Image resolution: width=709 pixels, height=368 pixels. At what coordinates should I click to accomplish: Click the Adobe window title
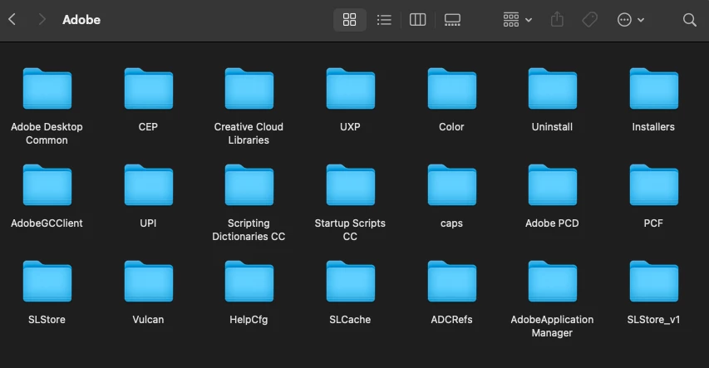pos(81,19)
